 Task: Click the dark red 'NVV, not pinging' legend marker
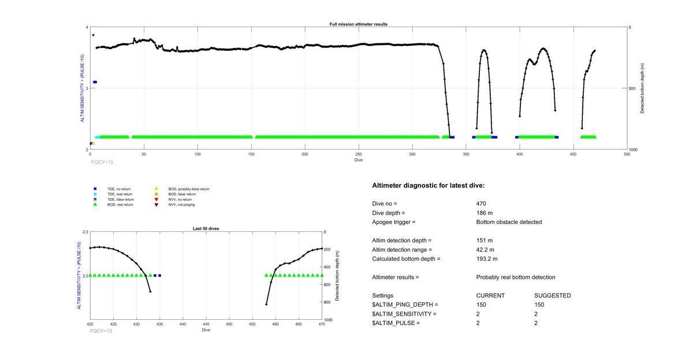click(x=156, y=204)
